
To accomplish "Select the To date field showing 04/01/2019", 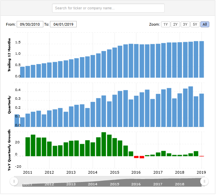I will (63, 24).
